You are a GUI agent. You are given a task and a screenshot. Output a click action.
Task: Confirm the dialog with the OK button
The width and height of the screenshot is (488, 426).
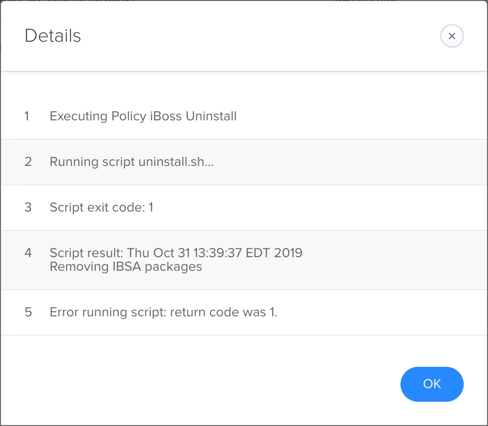click(x=432, y=384)
